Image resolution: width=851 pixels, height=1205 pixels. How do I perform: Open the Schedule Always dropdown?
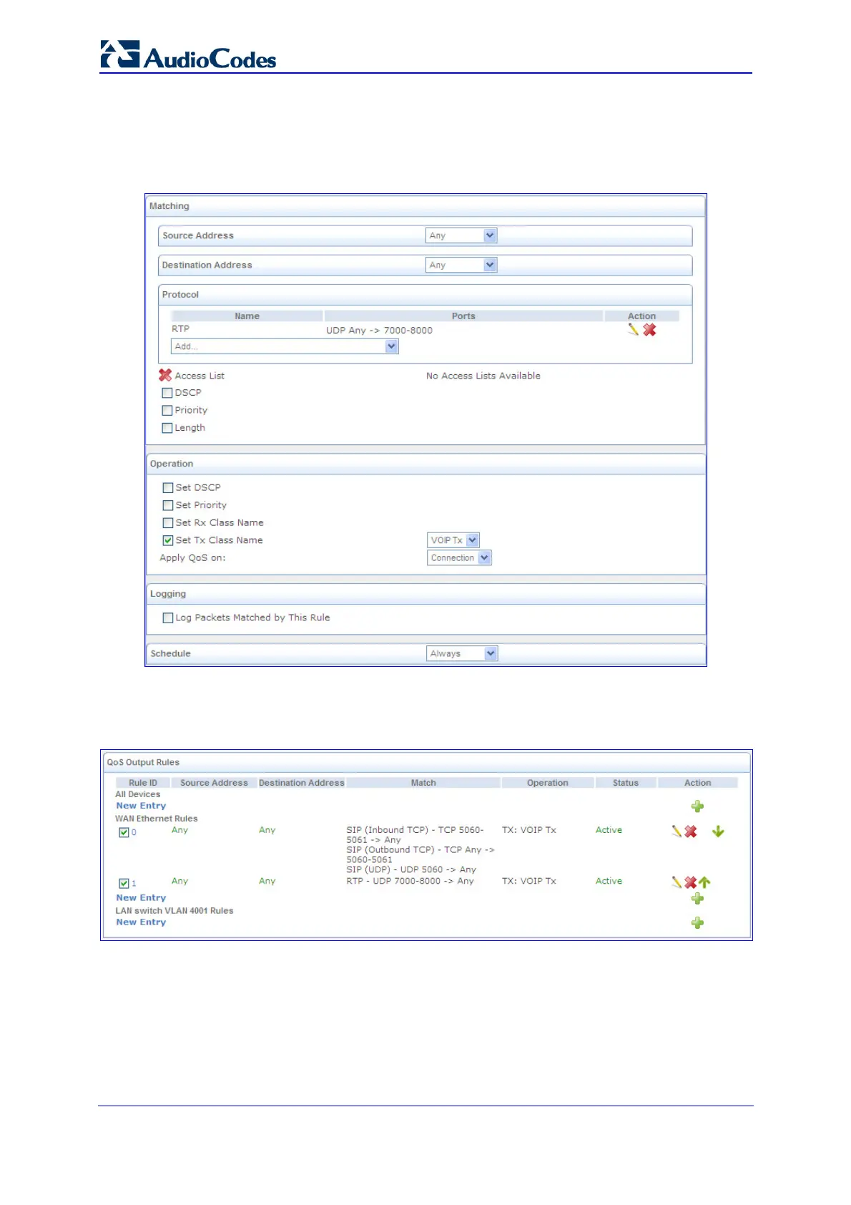coord(462,653)
